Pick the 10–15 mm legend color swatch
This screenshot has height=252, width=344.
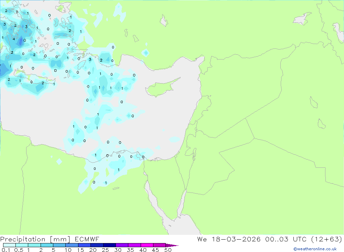point(72,245)
